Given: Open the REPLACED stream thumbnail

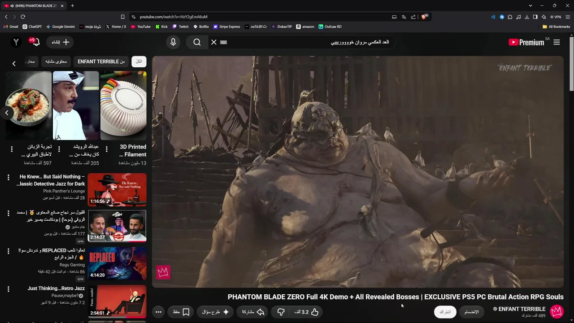Looking at the screenshot, I should 117,263.
